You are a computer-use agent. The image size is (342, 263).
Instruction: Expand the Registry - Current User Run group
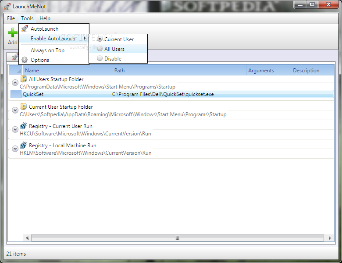(15, 129)
